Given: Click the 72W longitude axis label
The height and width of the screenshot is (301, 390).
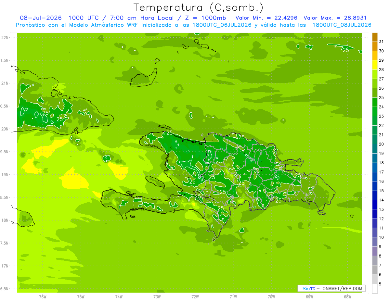Looking at the screenshot, I should tap(195, 296).
